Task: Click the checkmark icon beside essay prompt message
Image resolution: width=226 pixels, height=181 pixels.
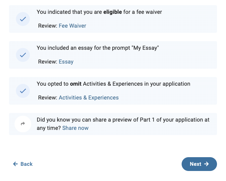Action: point(23,55)
